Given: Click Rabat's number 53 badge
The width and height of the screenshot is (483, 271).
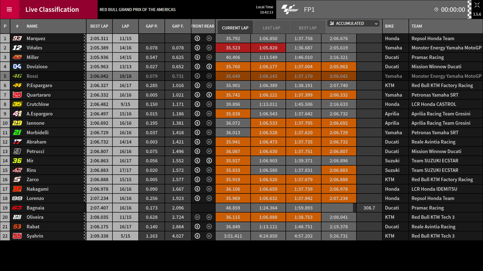Looking at the screenshot, I should [x=17, y=227].
